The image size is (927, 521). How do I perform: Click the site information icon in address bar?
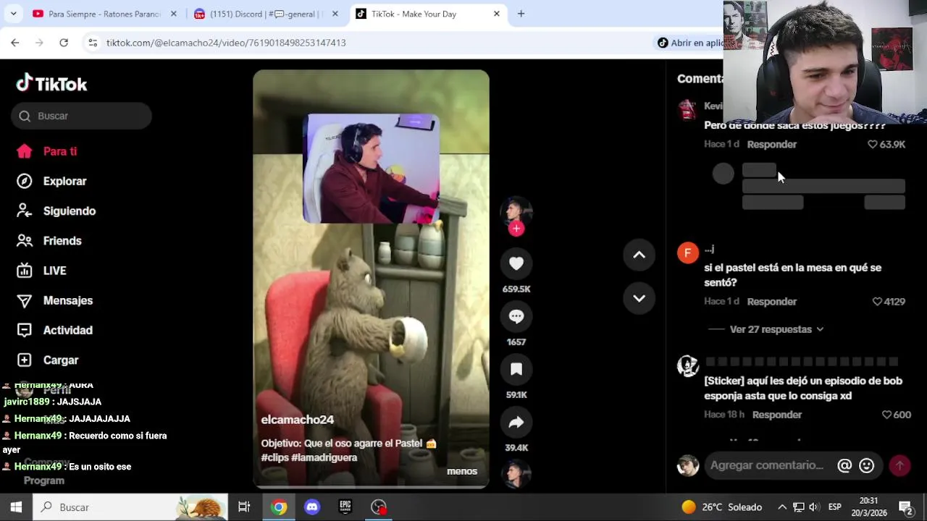tap(93, 43)
